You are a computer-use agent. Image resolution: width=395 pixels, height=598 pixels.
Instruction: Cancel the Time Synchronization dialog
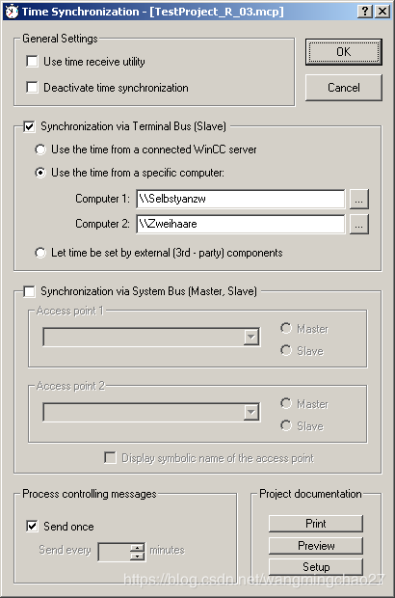tap(344, 88)
